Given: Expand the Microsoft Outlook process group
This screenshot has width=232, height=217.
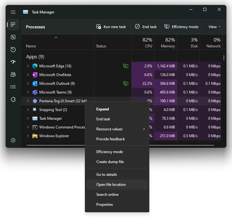Looking at the screenshot, I should click(x=28, y=84).
